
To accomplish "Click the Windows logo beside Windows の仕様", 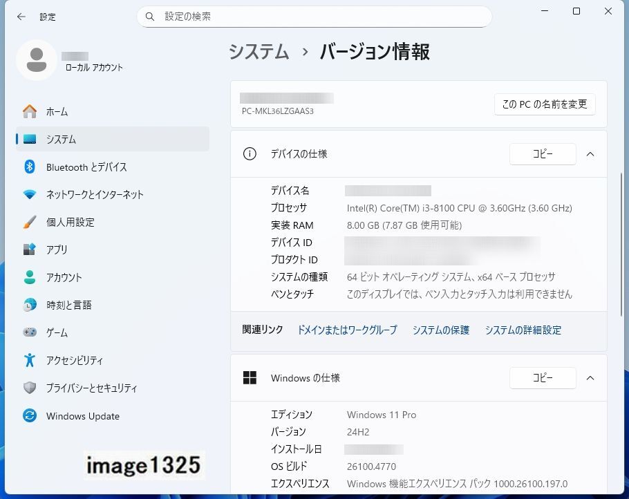I will pos(250,377).
